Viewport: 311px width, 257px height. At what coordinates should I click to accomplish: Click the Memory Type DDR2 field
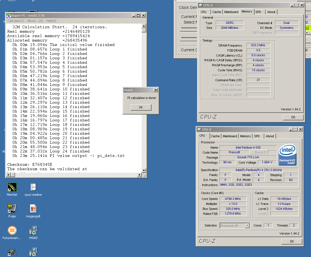pyautogui.click(x=230, y=23)
